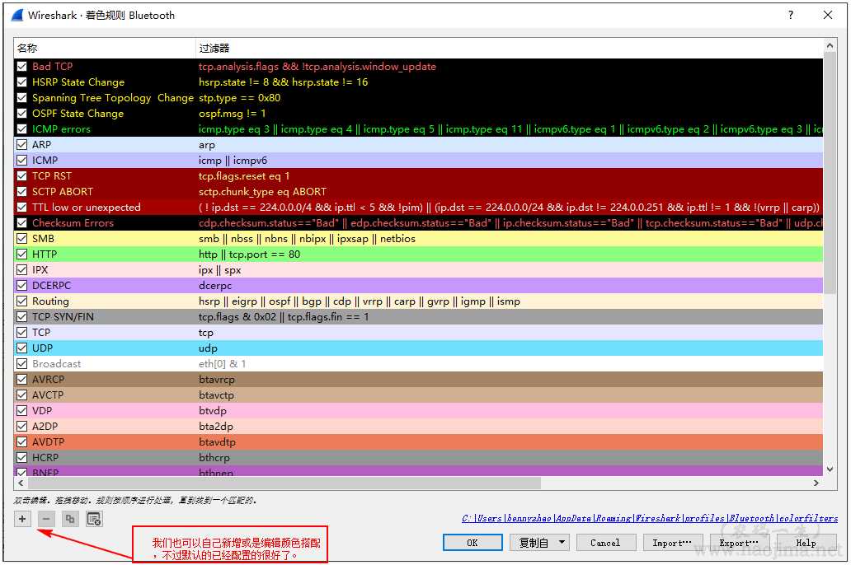Click the vertical scrollbar up arrow
This screenshot has height=565, width=851.
pos(830,47)
